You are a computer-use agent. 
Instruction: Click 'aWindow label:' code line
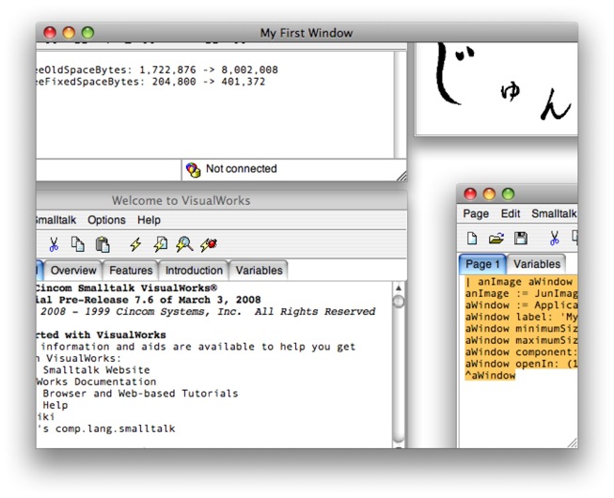point(521,317)
